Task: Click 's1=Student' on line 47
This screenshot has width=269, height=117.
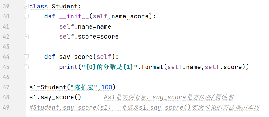Action: pyautogui.click(x=48, y=87)
